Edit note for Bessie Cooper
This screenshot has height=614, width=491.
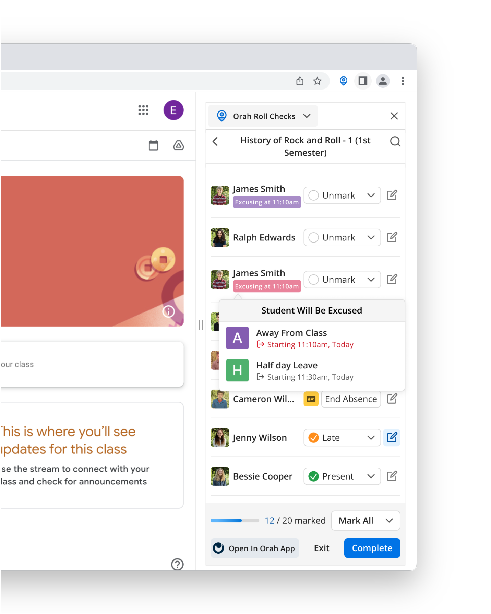(x=392, y=476)
